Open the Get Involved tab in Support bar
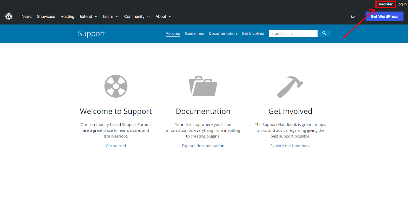408x204 pixels. (253, 34)
